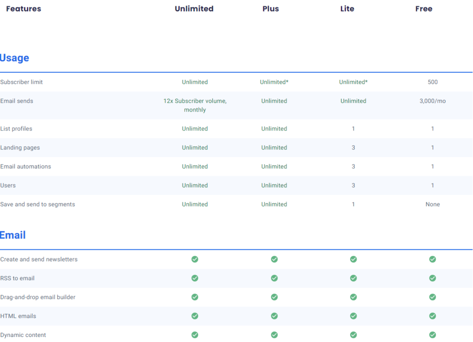Click Unlimited* subscriber limit under Lite

click(x=353, y=82)
